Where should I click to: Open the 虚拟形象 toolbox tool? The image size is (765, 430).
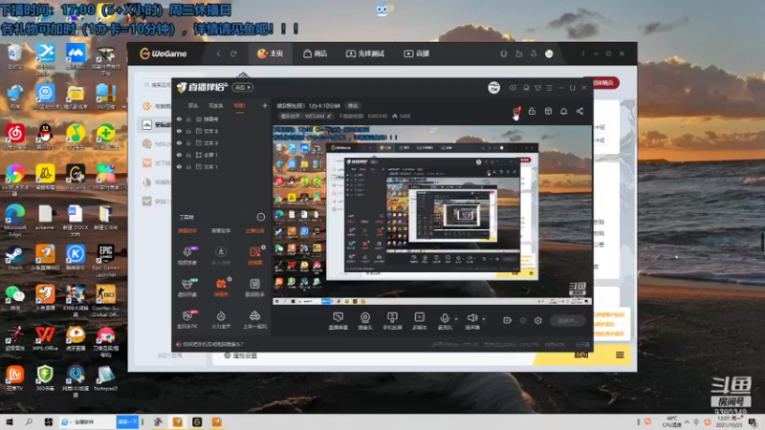(x=187, y=287)
